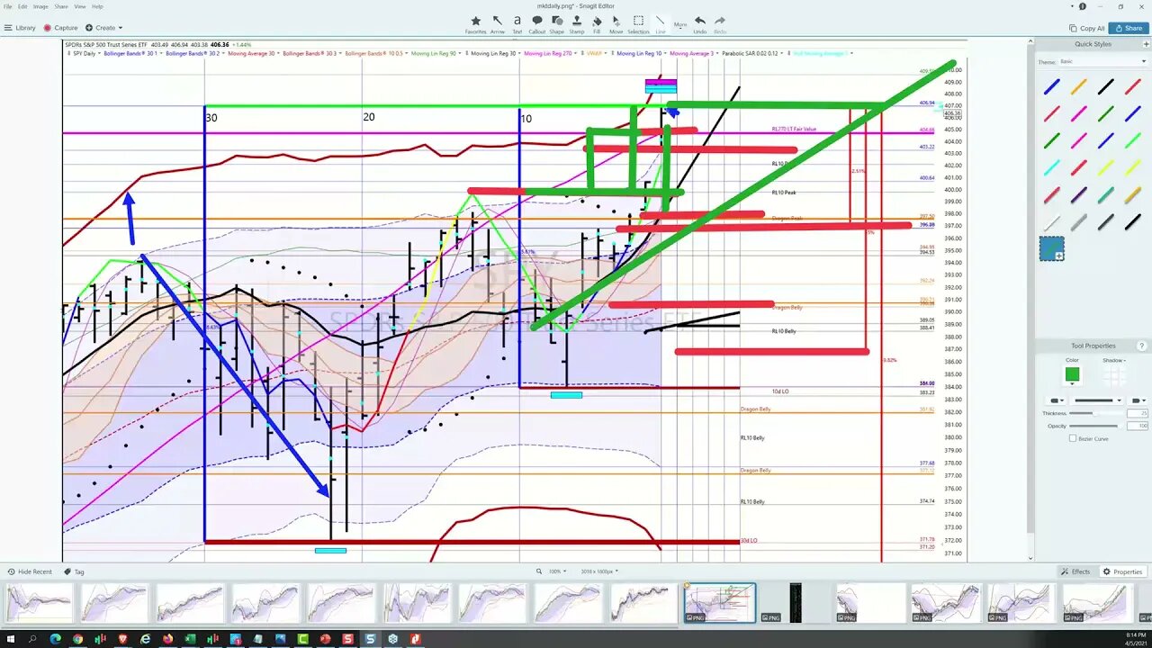Adjust the Thickness slider

tap(1094, 413)
